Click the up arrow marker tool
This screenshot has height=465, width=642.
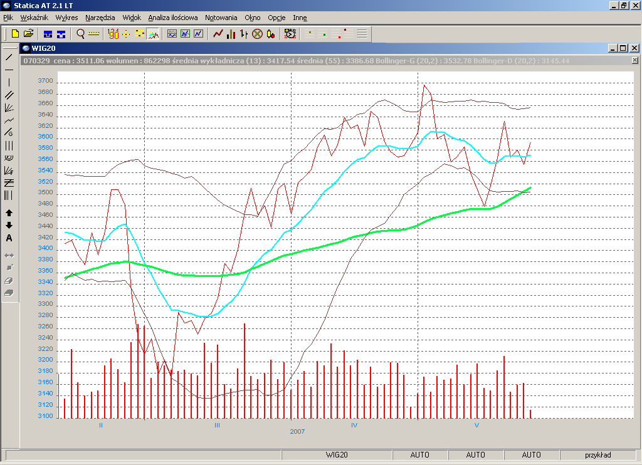coord(9,213)
